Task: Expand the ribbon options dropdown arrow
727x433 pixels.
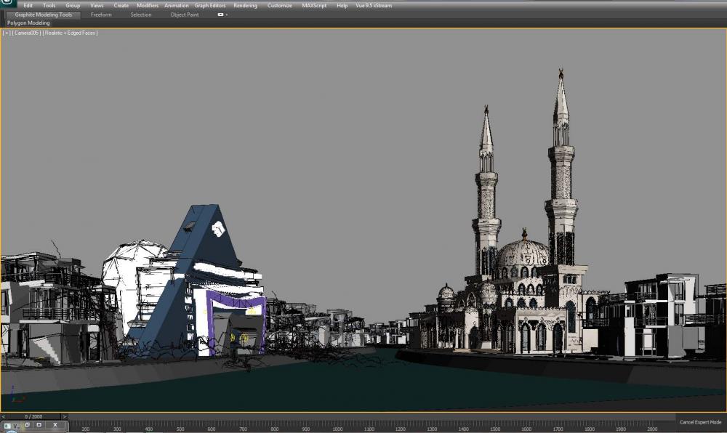Action: pyautogui.click(x=227, y=15)
